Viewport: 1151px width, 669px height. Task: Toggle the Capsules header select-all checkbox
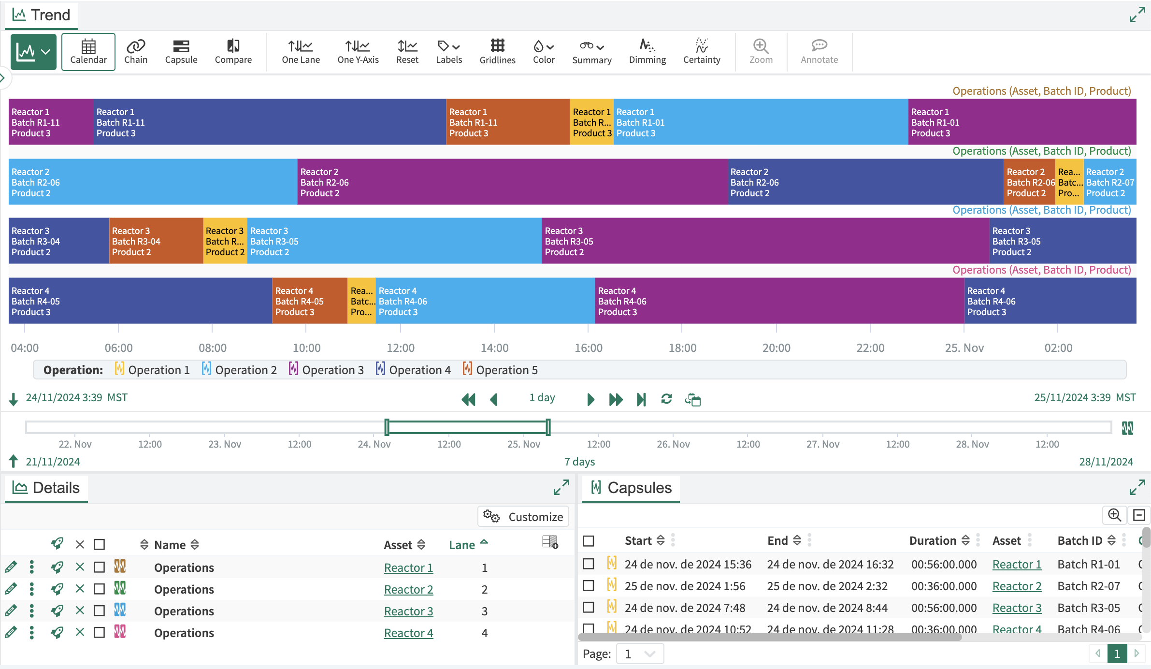pyautogui.click(x=589, y=540)
